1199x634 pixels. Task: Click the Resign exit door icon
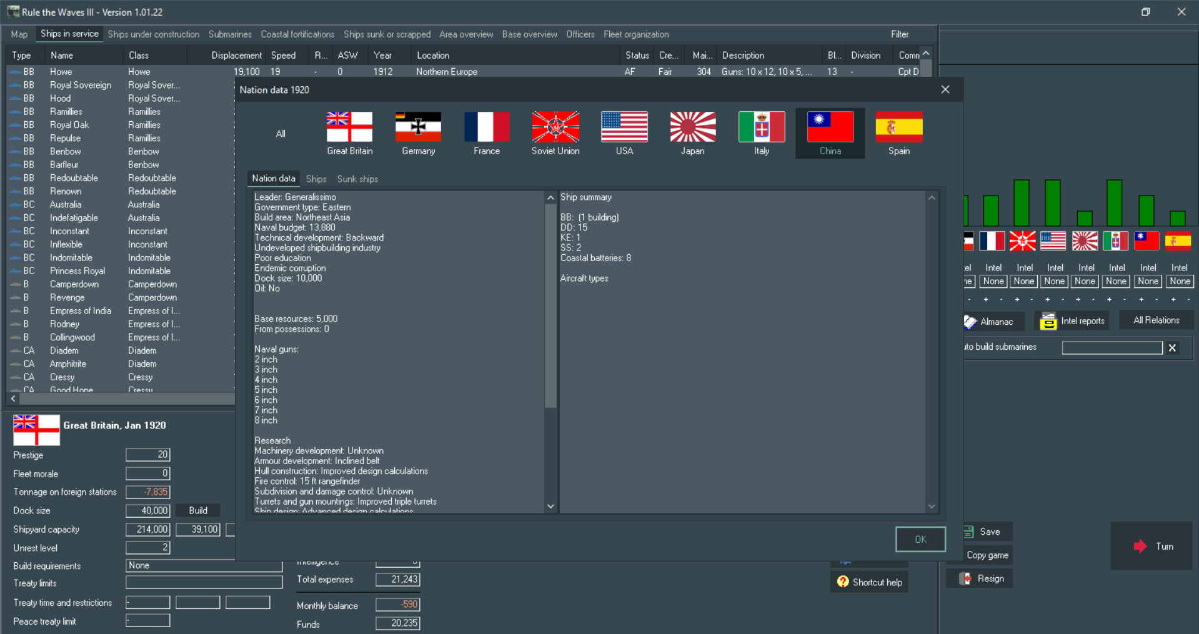click(x=964, y=578)
